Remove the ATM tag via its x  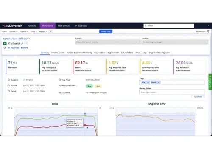click(x=148, y=82)
